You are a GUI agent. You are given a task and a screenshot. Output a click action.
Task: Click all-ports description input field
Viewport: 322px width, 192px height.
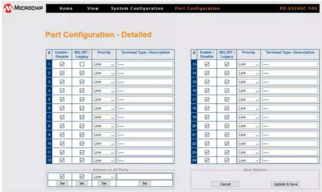(x=145, y=176)
